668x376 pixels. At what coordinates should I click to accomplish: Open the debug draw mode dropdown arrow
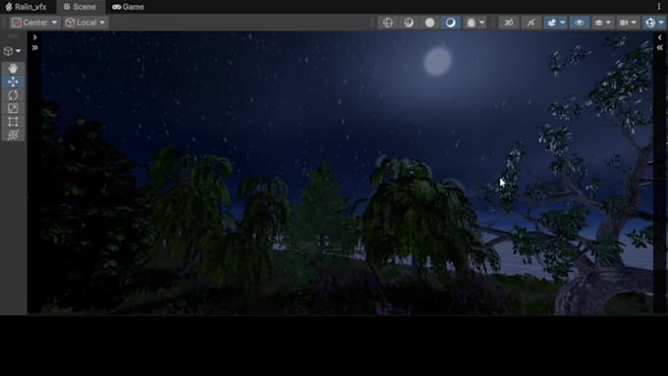click(x=481, y=23)
